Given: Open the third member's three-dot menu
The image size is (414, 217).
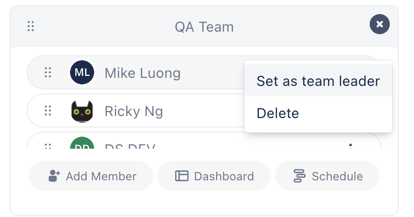Looking at the screenshot, I should click(350, 146).
